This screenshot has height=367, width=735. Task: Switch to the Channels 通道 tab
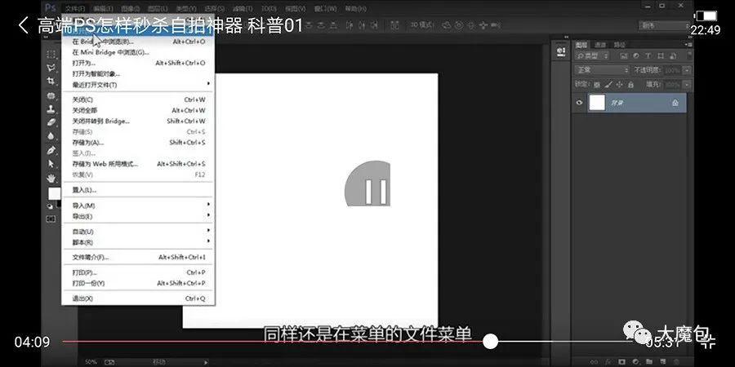tap(600, 45)
